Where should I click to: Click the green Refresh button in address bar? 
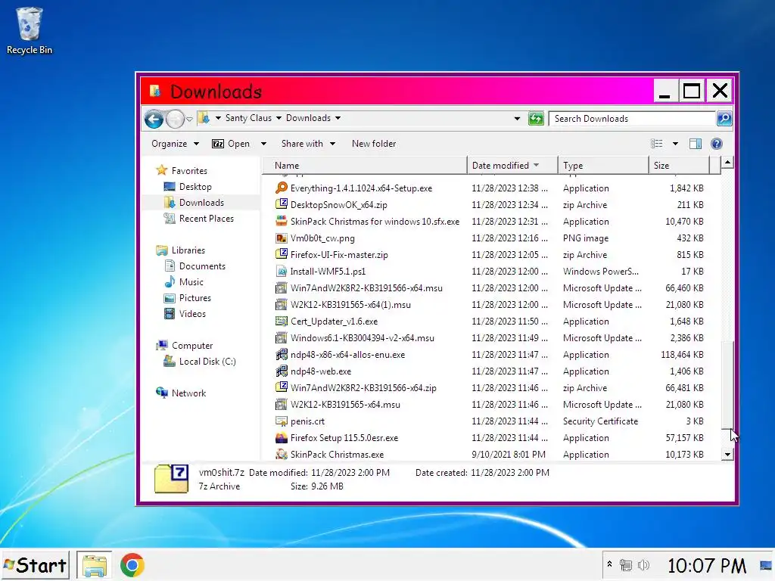point(536,119)
